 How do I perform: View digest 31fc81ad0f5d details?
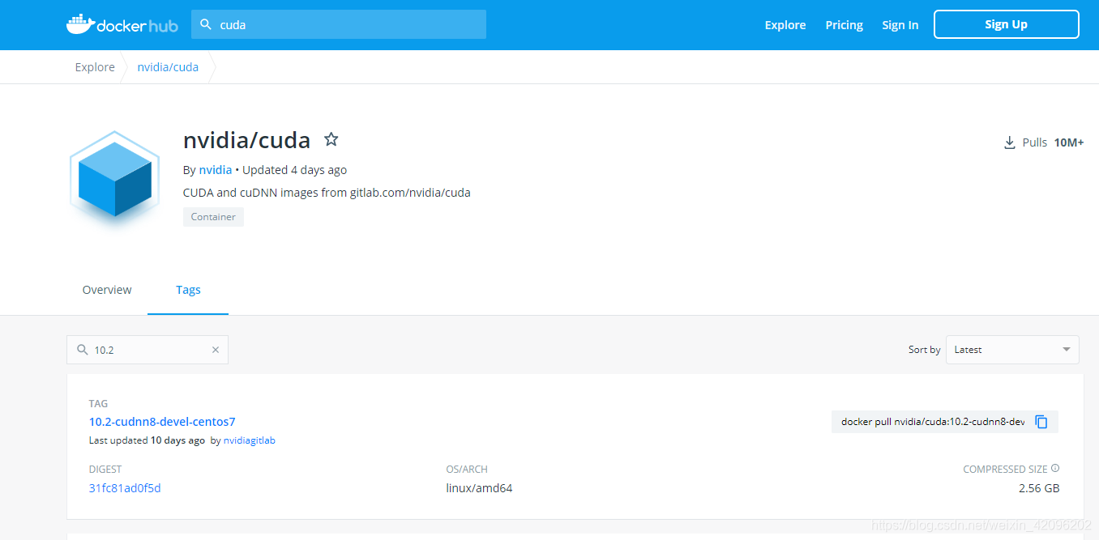125,487
